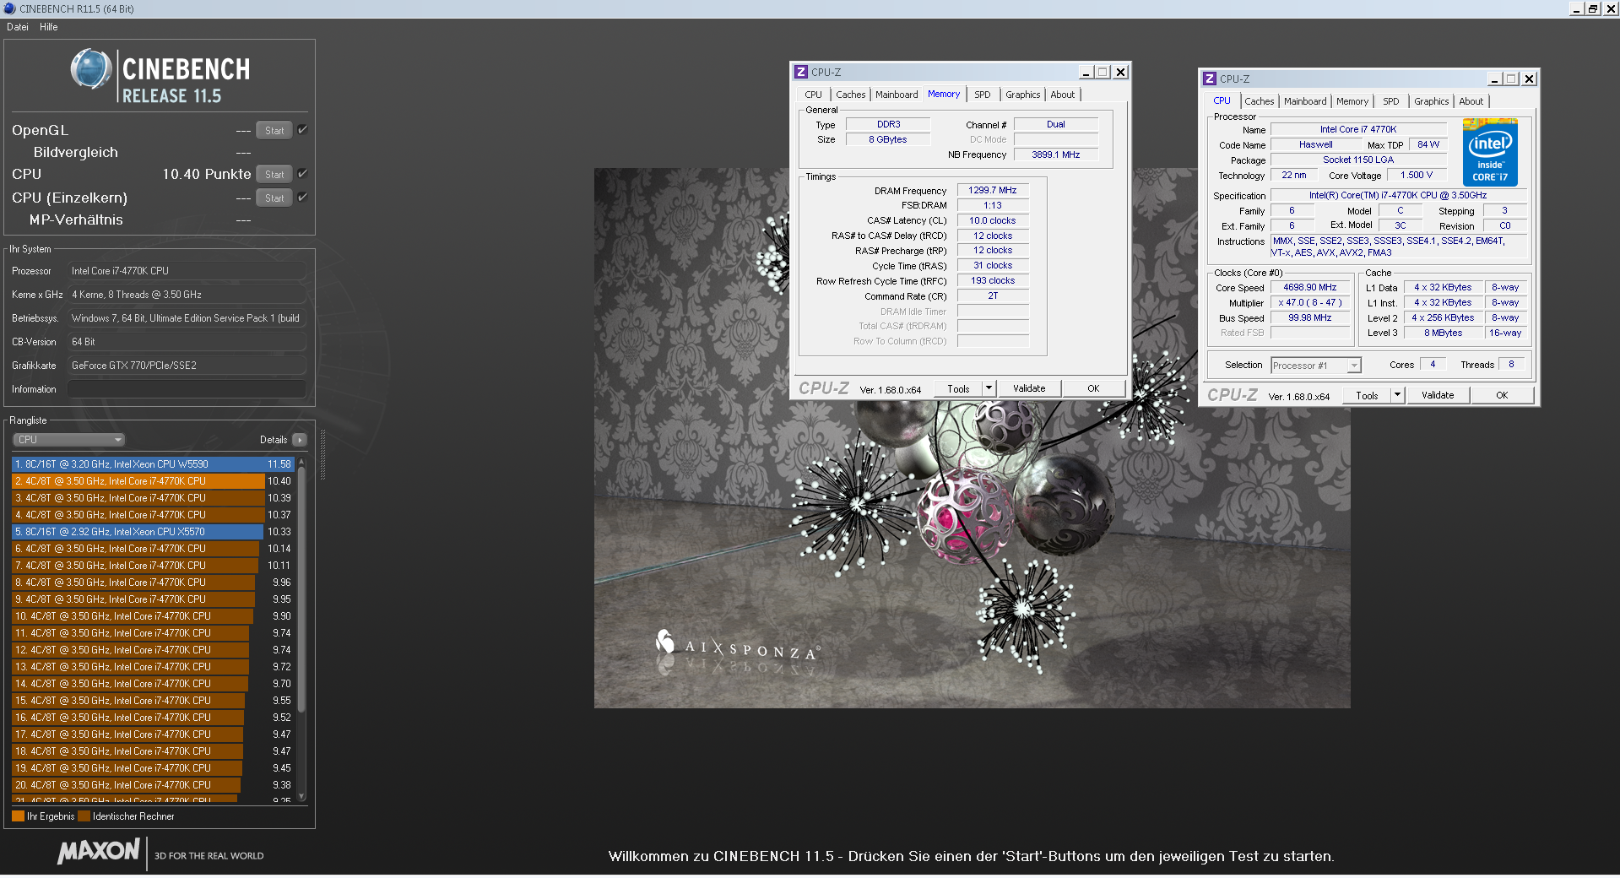Click the ranking list scrollbar
The height and width of the screenshot is (878, 1620).
302,591
